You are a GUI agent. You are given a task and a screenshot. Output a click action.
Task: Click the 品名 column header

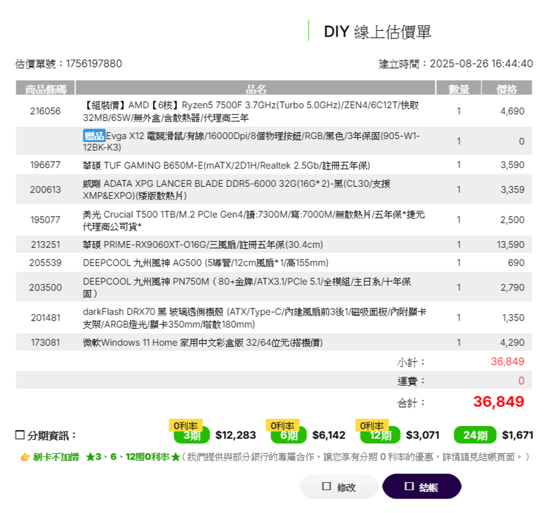256,88
